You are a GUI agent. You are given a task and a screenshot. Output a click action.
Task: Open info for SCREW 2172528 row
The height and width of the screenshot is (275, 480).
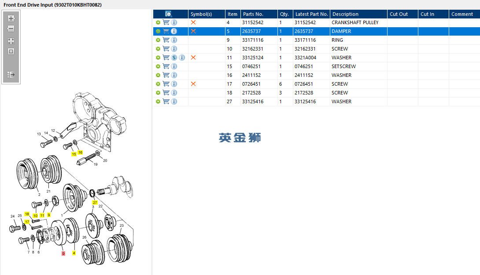point(174,93)
